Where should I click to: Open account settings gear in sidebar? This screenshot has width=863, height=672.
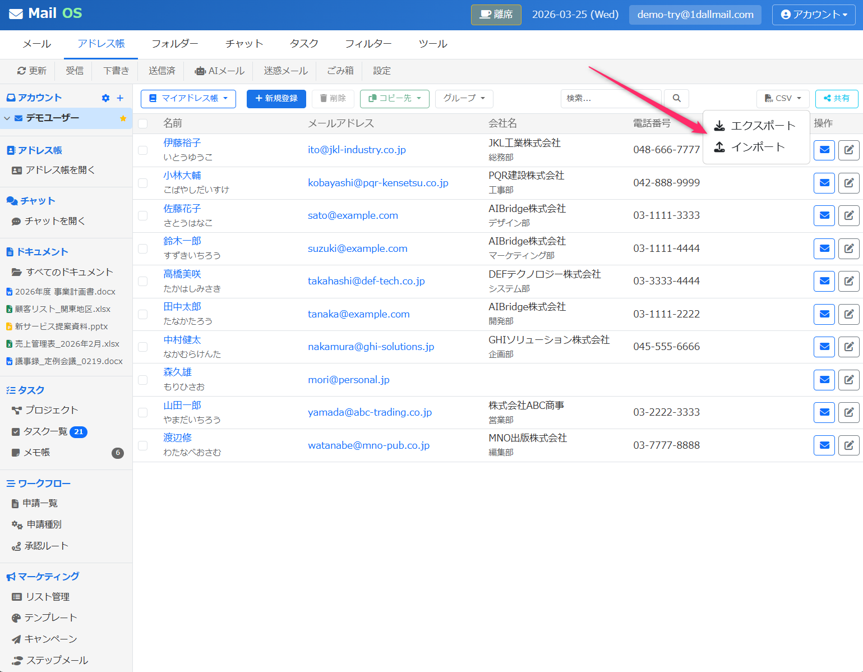(x=105, y=98)
